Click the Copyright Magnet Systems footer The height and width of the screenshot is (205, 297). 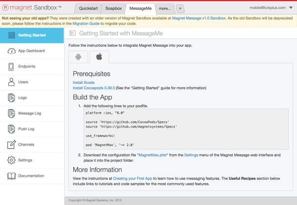[95, 200]
